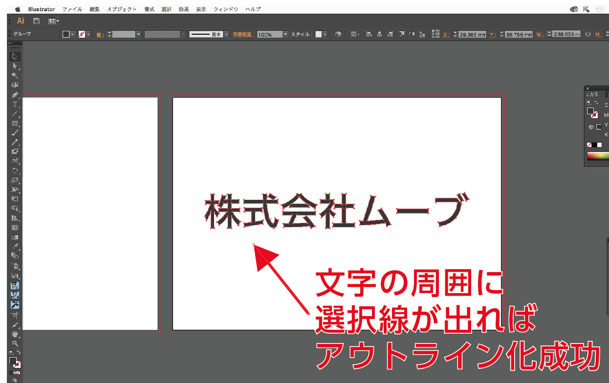Activate the Free Transform tool
The width and height of the screenshot is (609, 383).
pos(15,199)
